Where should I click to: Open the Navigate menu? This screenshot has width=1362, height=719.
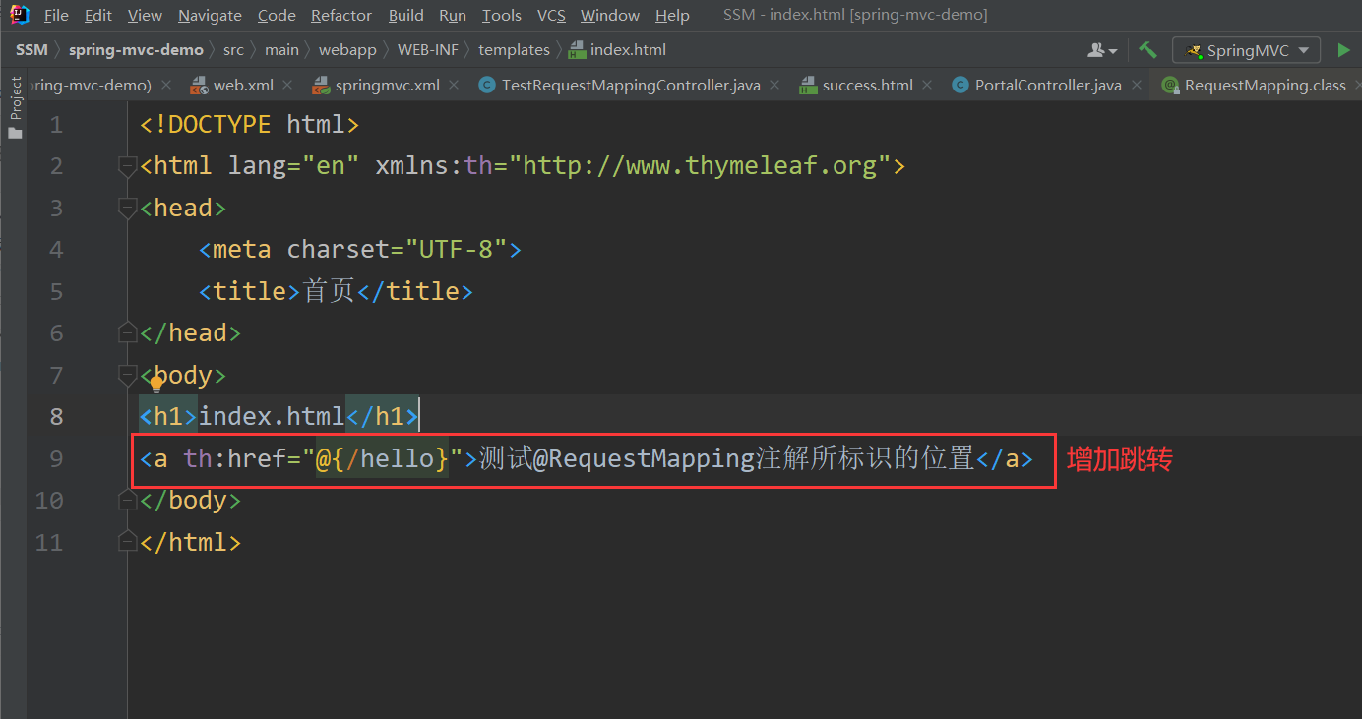click(210, 15)
